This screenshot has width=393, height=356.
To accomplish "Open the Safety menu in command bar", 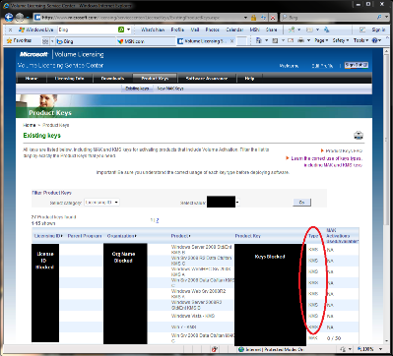I will point(341,40).
